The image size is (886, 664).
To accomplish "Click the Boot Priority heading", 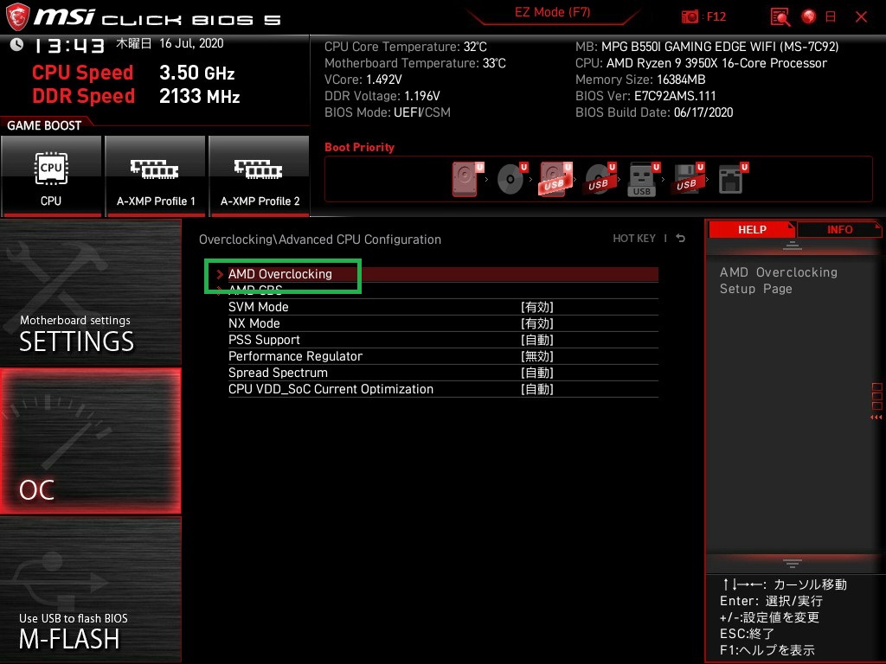I will click(359, 147).
